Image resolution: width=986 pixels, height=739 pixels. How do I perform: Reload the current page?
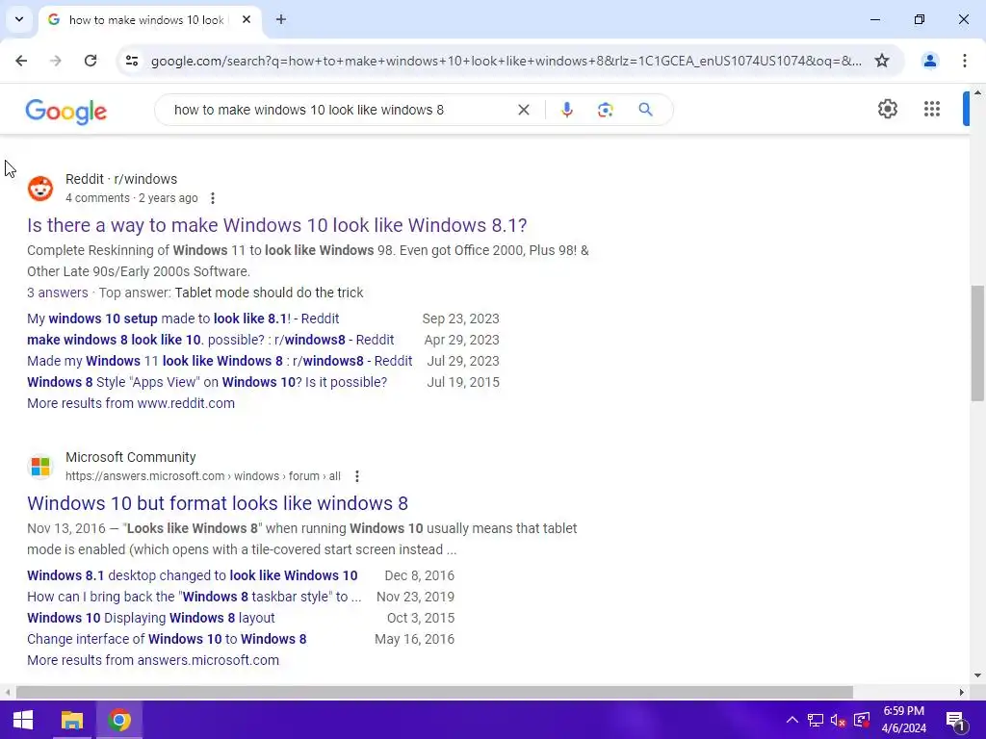[x=91, y=61]
